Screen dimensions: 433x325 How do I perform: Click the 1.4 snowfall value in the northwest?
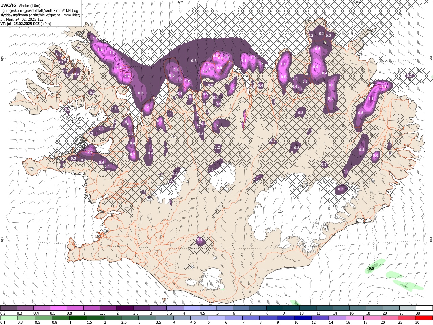(x=127, y=76)
